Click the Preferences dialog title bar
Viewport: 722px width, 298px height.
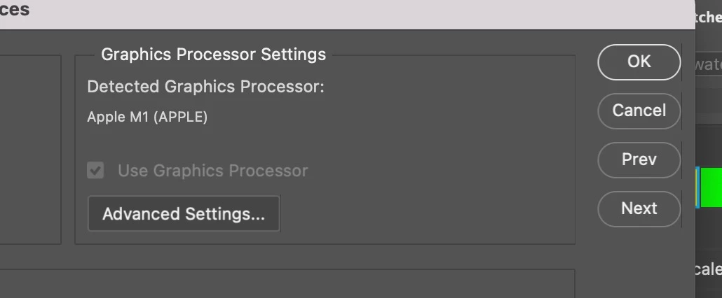tap(350, 13)
